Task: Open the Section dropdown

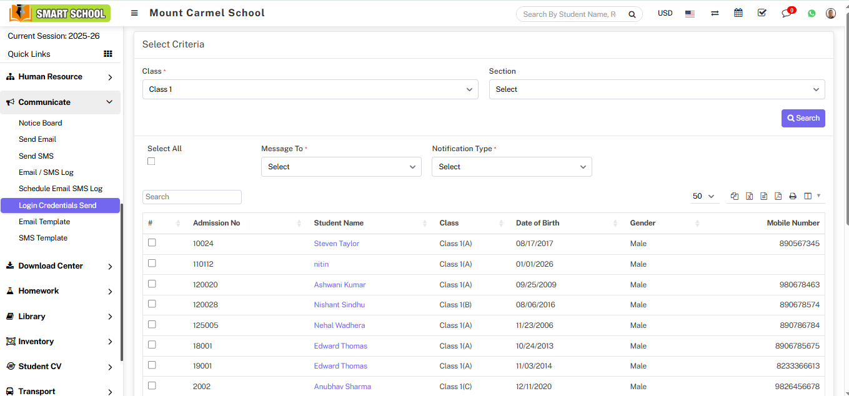Action: click(657, 89)
